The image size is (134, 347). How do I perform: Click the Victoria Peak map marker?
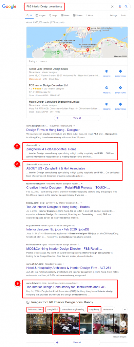coord(58,52)
